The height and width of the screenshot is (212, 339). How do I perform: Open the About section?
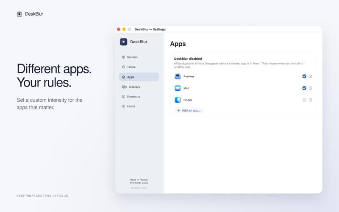tap(139, 106)
